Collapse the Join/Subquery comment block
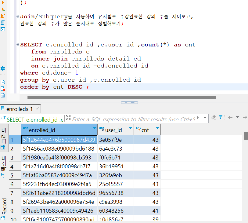Image resolution: width=248 pixels, height=223 pixels. point(18,16)
